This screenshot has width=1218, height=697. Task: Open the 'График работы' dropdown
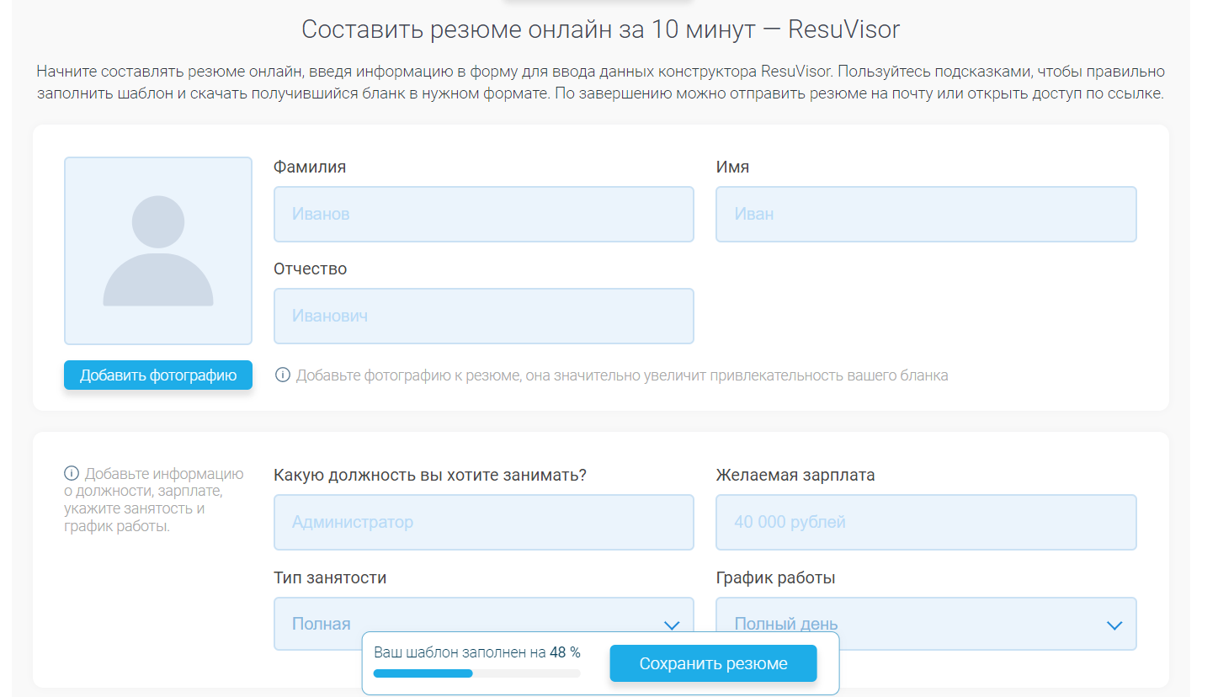(x=926, y=624)
